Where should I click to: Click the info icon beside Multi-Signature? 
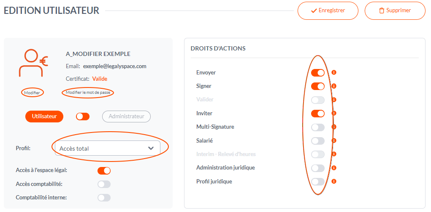334,127
